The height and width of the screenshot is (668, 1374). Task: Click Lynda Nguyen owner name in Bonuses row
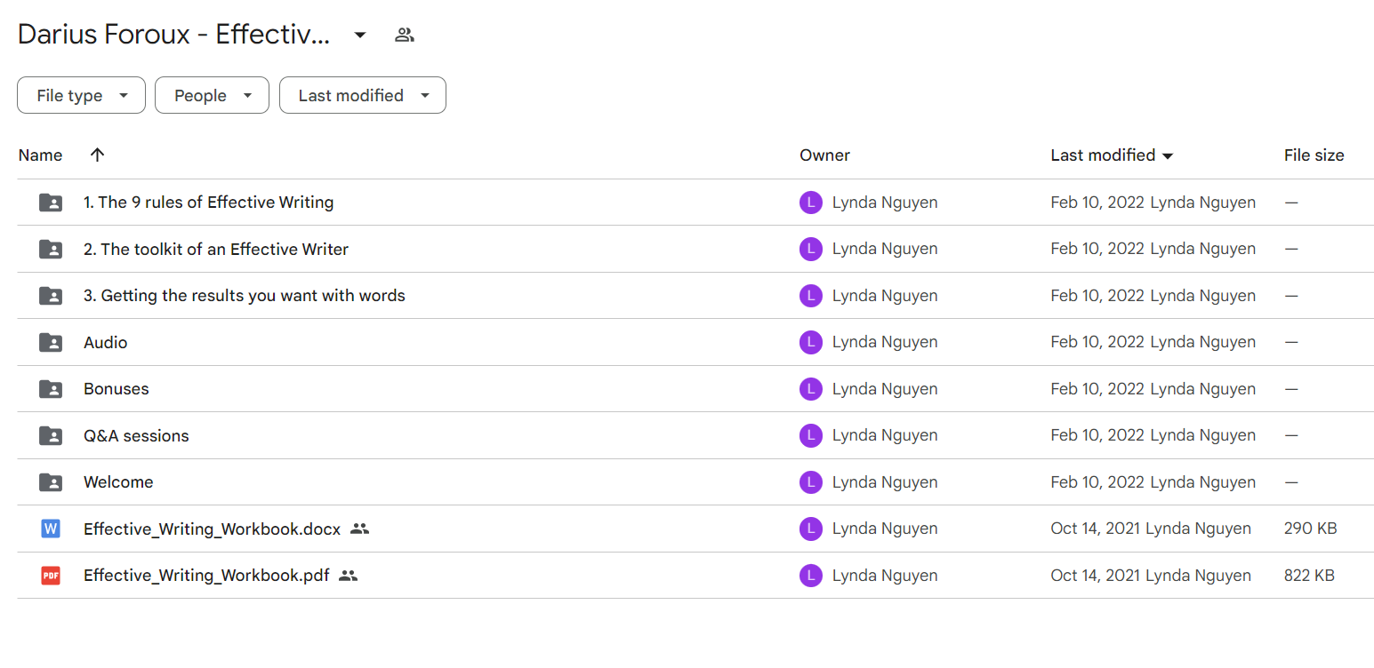(x=885, y=389)
